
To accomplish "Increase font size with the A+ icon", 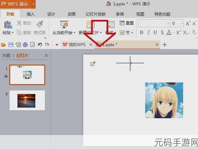I will point(188,23).
